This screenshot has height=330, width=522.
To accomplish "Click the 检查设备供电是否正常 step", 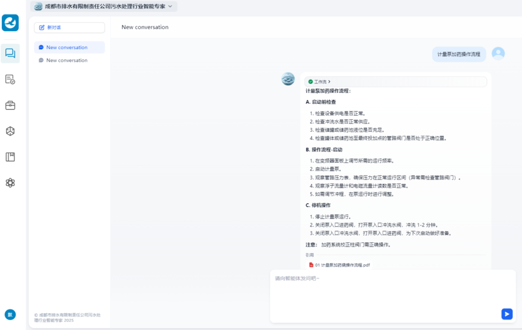I will point(337,113).
